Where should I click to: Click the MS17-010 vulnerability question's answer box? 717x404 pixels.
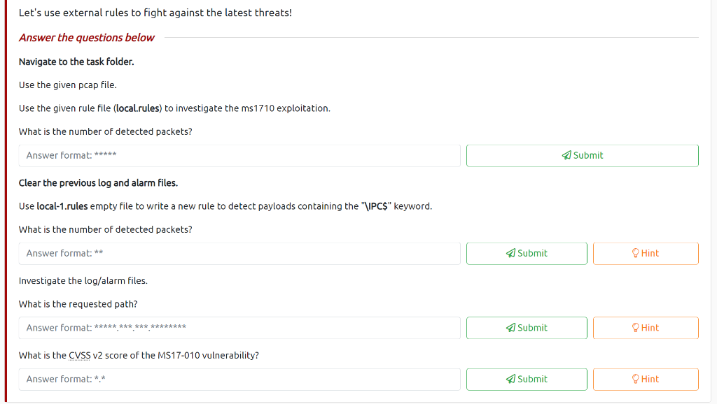[x=239, y=379]
